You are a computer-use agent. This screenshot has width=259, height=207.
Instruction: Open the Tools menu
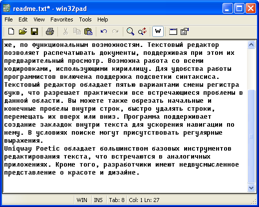[85, 19]
